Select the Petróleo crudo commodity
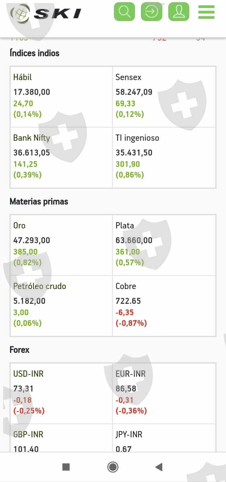Viewport: 226px width, 482px height. (x=62, y=306)
